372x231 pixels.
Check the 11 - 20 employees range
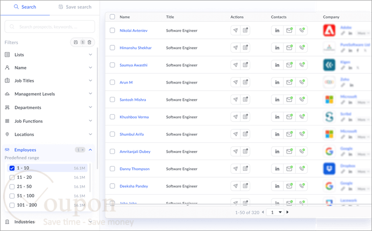pyautogui.click(x=12, y=177)
